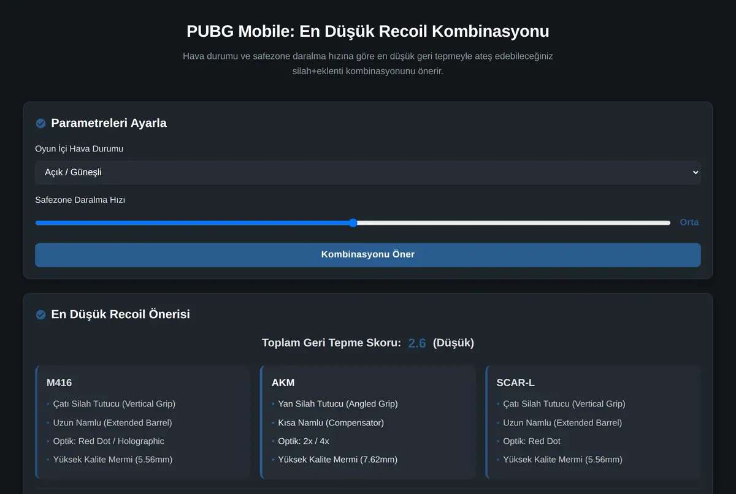Click SCAR-L's Çatı Silah Tutucu (Vertical Grip) line
Screen dimensions: 736x494
564,404
